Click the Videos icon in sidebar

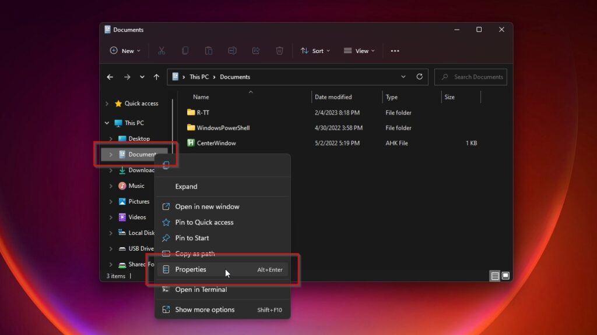click(122, 218)
